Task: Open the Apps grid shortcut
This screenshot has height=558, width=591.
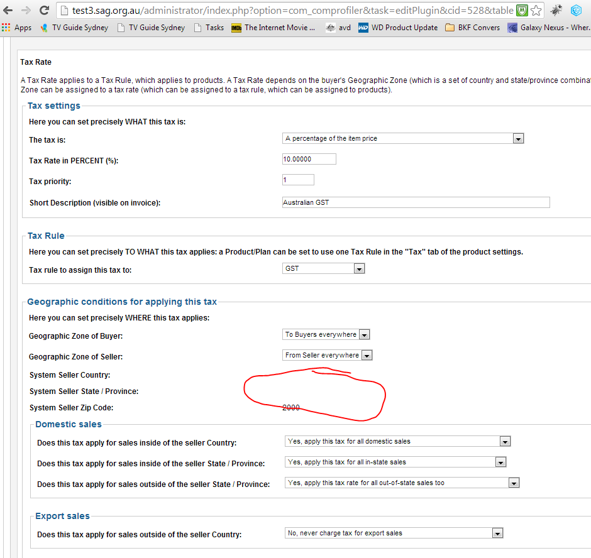Action: click(16, 28)
